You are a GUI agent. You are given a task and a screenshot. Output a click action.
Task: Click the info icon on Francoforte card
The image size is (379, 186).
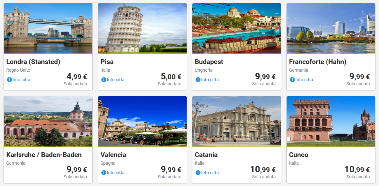click(292, 80)
